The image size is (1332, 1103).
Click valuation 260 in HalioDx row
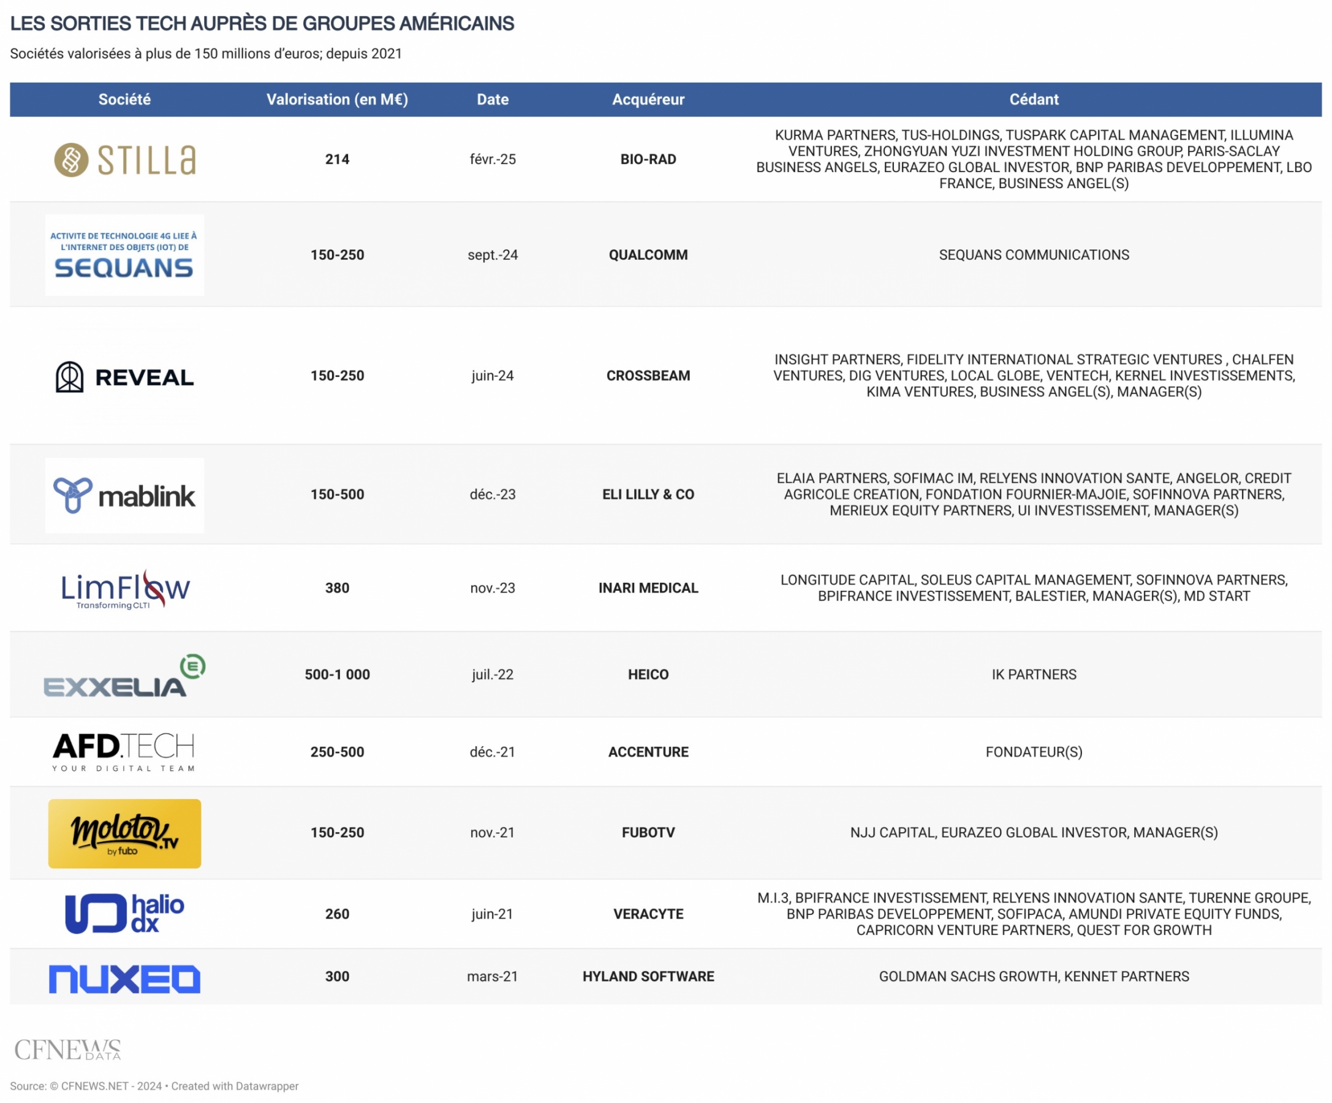coord(338,914)
